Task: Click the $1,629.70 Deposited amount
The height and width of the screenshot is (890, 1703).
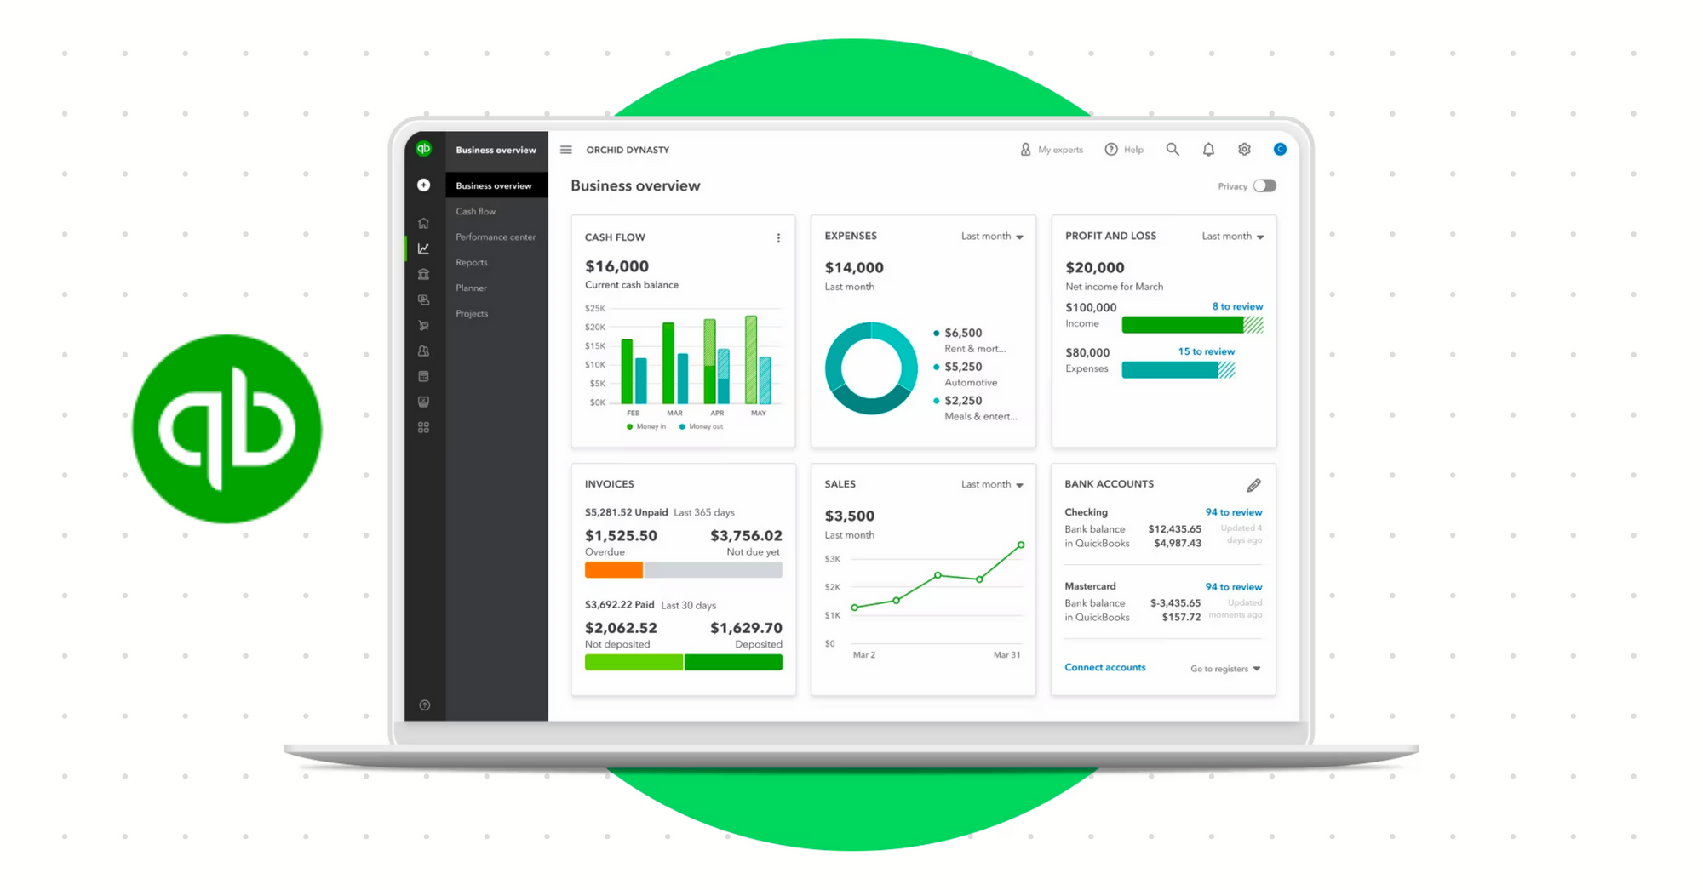Action: (x=746, y=628)
